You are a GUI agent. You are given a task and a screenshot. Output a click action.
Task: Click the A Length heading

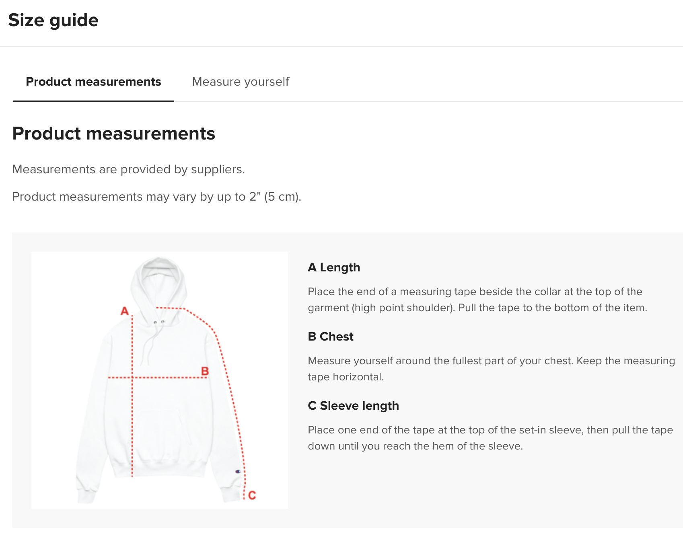334,267
